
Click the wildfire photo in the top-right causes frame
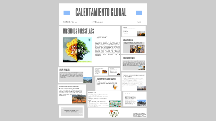click(x=141, y=33)
